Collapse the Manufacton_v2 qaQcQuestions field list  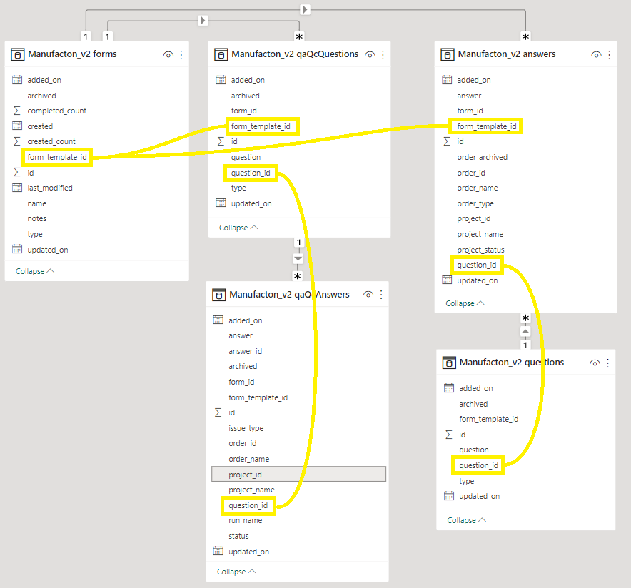[x=238, y=228]
